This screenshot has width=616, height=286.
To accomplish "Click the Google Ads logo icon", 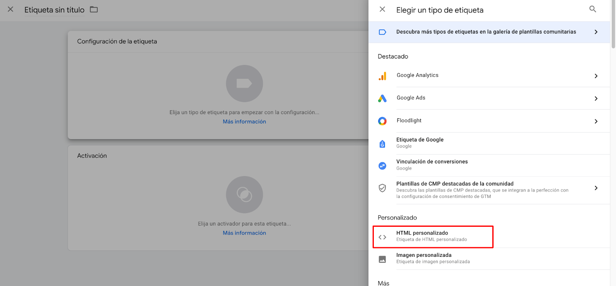I will click(x=382, y=98).
